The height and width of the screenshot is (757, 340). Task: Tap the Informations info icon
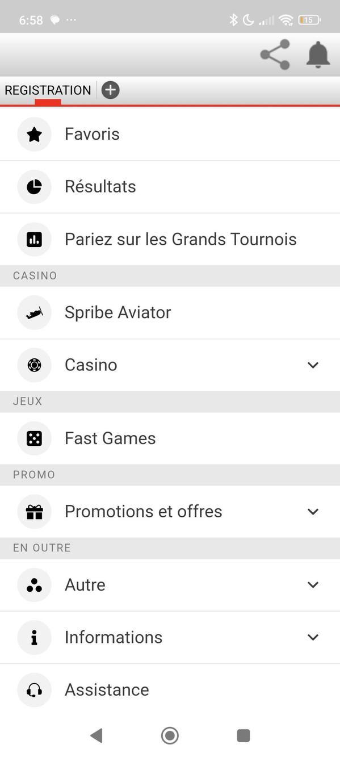34,637
